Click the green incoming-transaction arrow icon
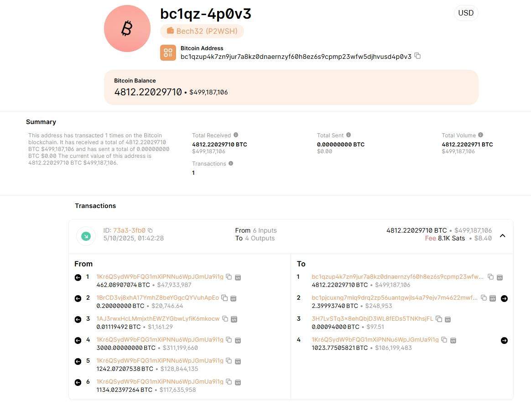 coord(86,236)
